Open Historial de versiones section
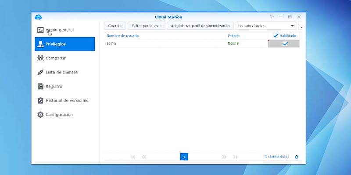The image size is (351, 175). [x=64, y=101]
